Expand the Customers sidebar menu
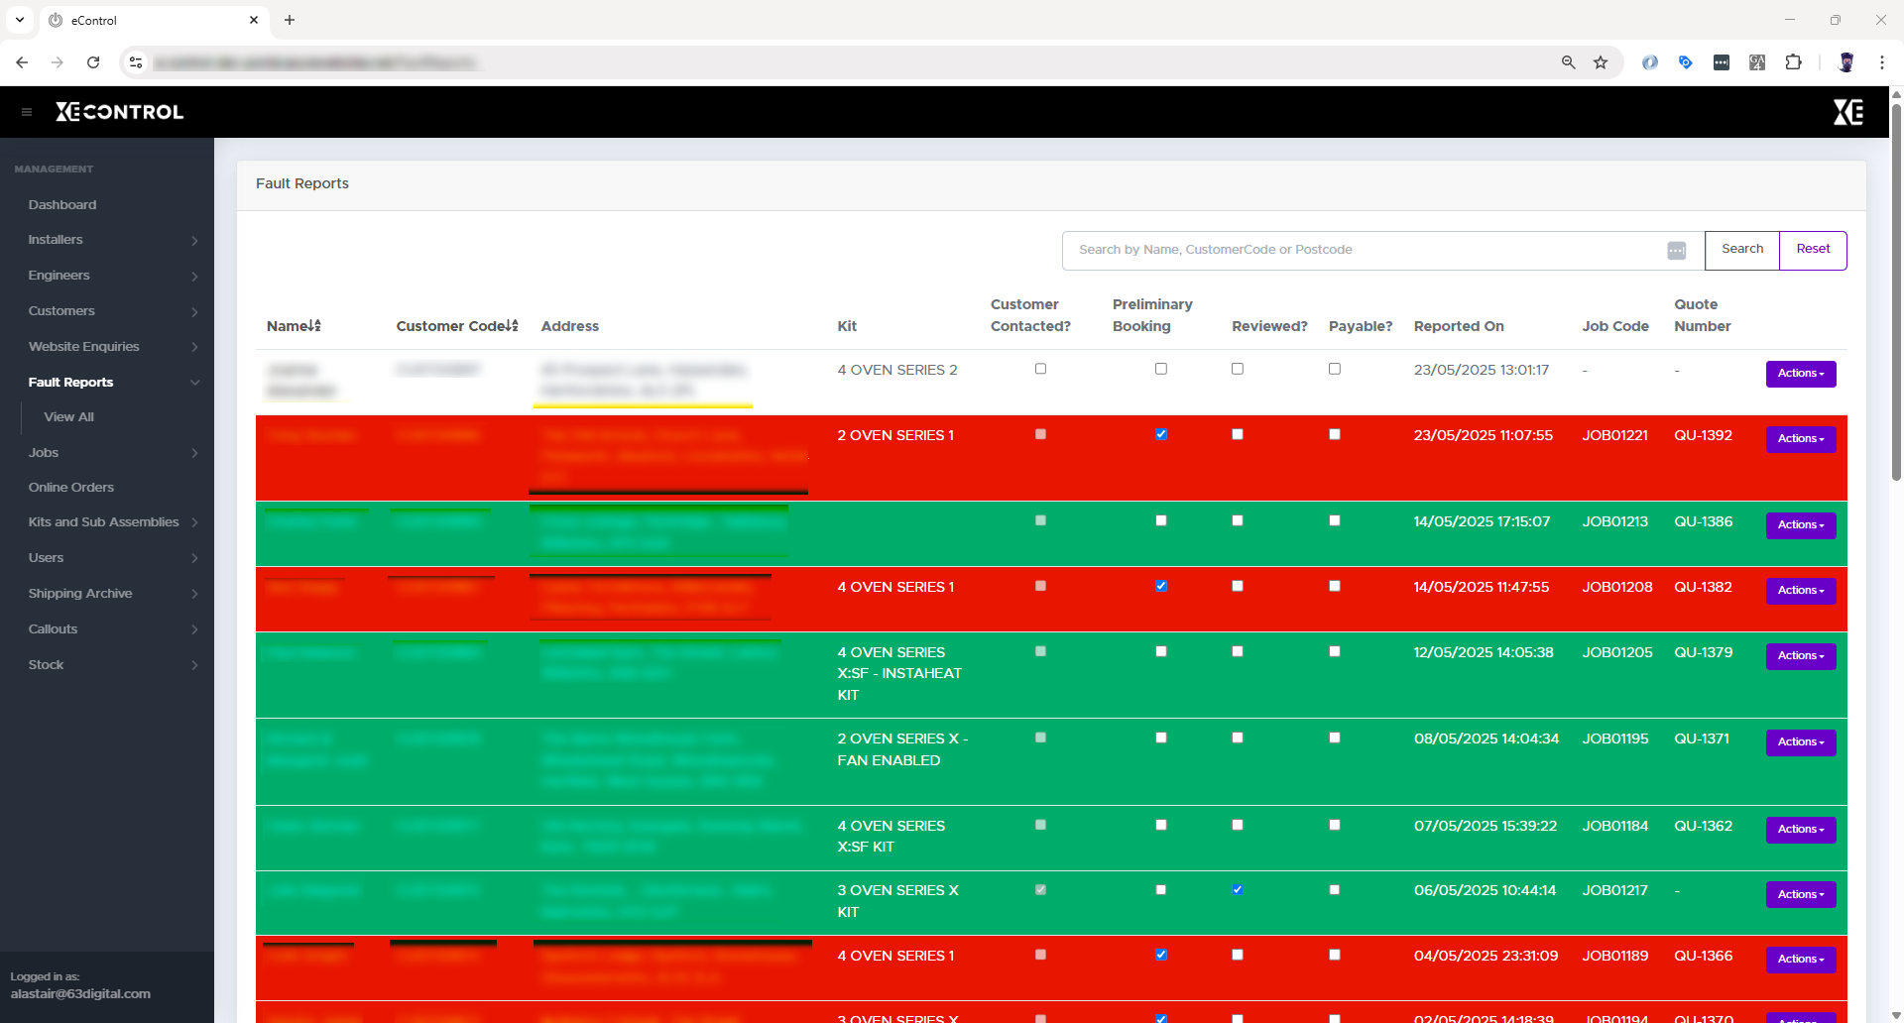The image size is (1904, 1023). (x=107, y=311)
